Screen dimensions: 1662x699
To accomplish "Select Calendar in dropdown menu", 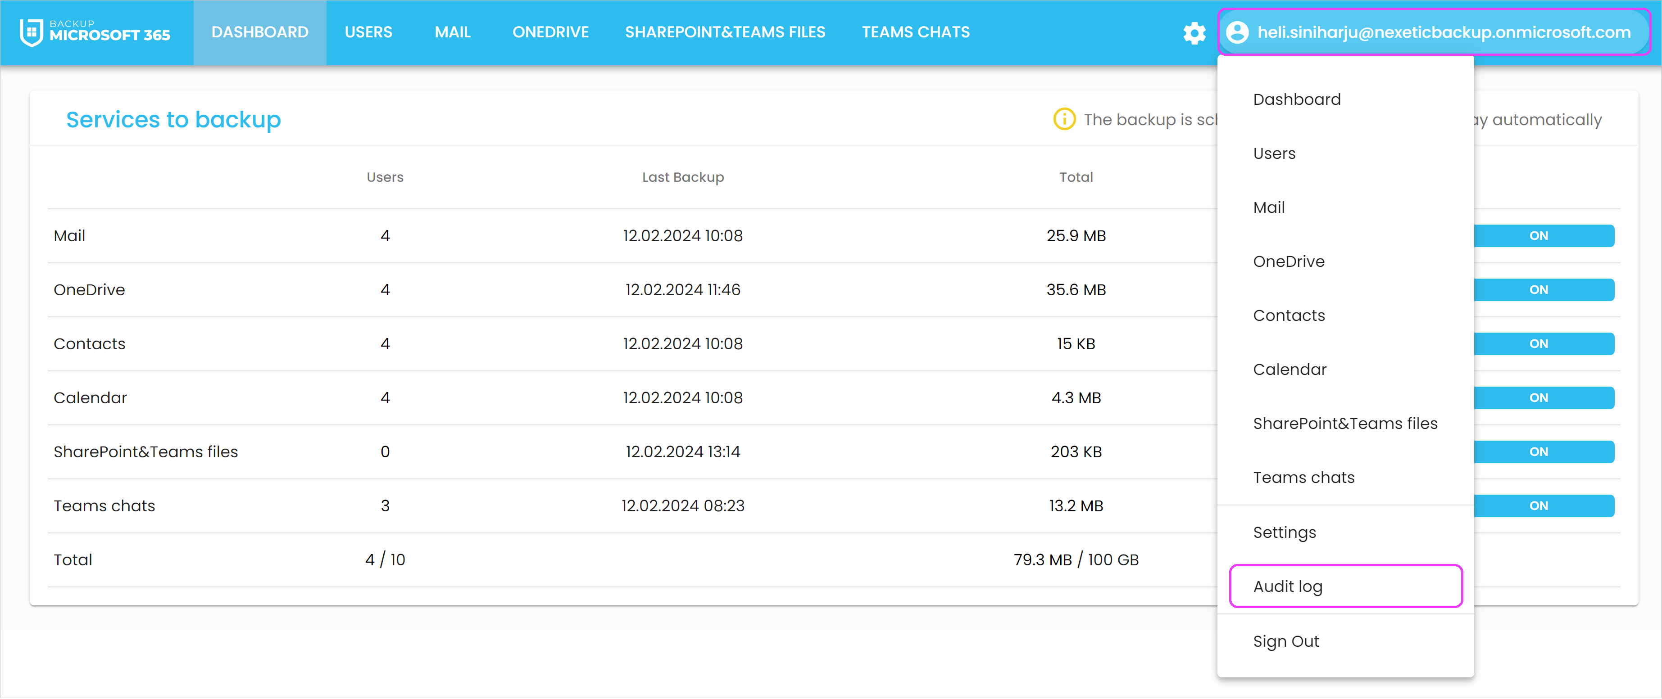I will [1345, 370].
